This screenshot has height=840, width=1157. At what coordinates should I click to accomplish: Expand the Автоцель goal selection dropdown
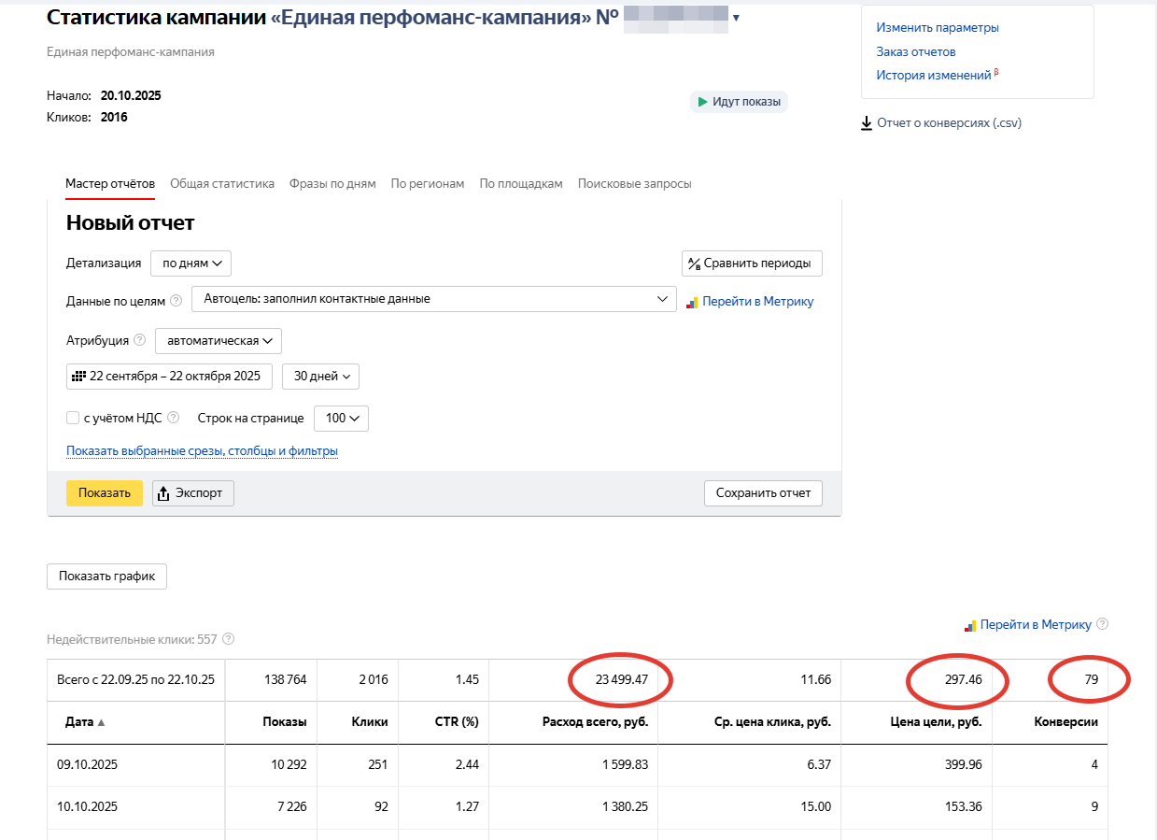(433, 299)
